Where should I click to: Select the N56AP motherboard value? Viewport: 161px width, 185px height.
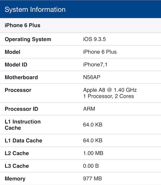click(92, 77)
